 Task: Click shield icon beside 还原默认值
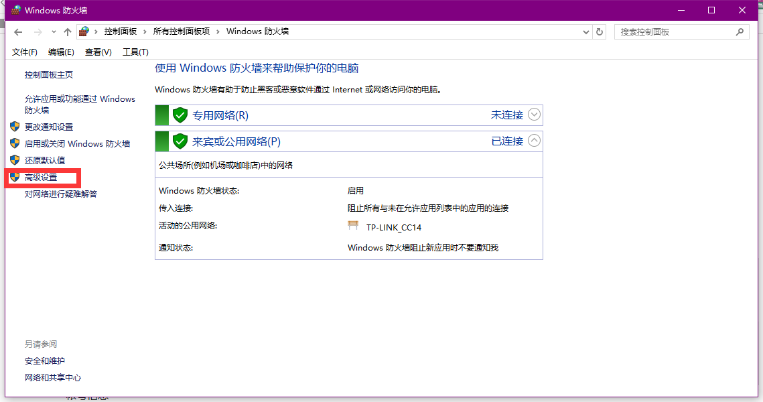click(15, 159)
